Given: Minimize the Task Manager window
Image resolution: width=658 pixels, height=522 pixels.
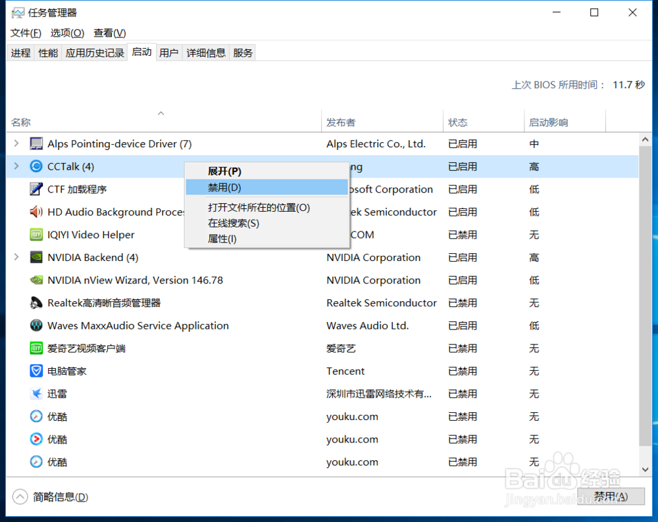Looking at the screenshot, I should click(557, 12).
